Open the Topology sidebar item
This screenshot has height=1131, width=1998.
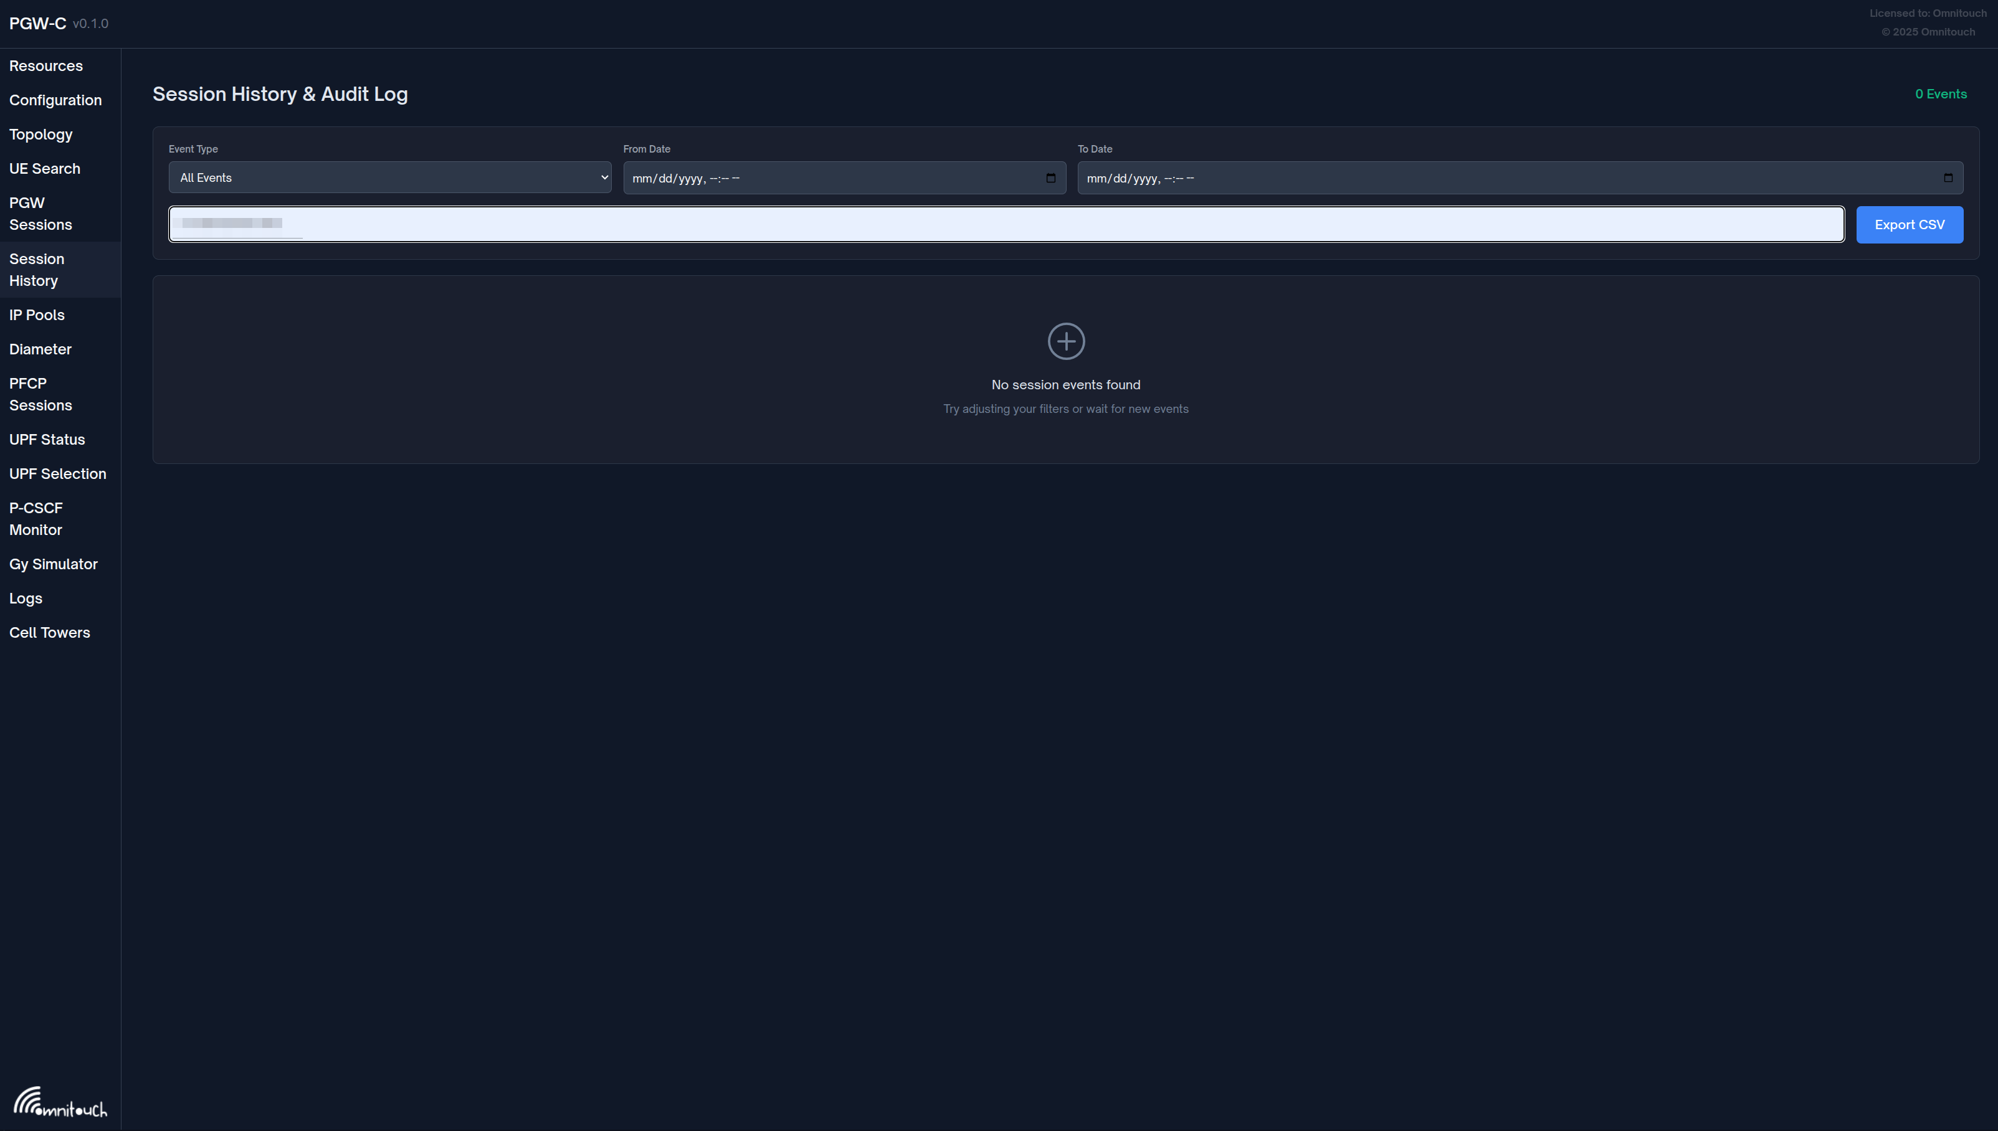coord(40,135)
